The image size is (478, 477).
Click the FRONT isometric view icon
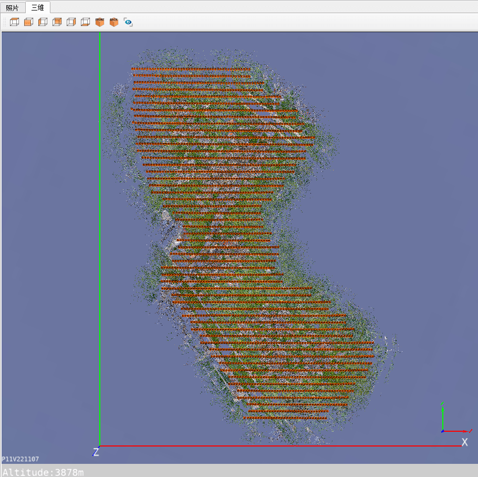pyautogui.click(x=100, y=22)
